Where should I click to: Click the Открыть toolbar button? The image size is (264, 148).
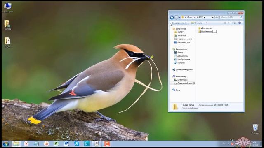tap(196, 23)
